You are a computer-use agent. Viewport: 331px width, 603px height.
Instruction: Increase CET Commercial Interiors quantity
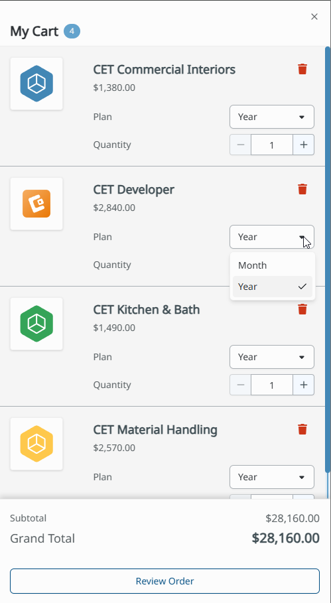tap(304, 145)
